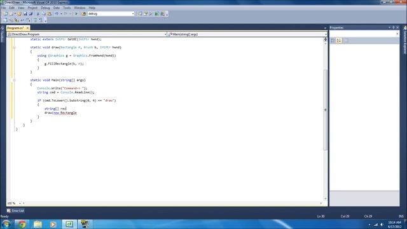Open the Toolbox side tab
The height and width of the screenshot is (229, 407).
(x=3, y=34)
